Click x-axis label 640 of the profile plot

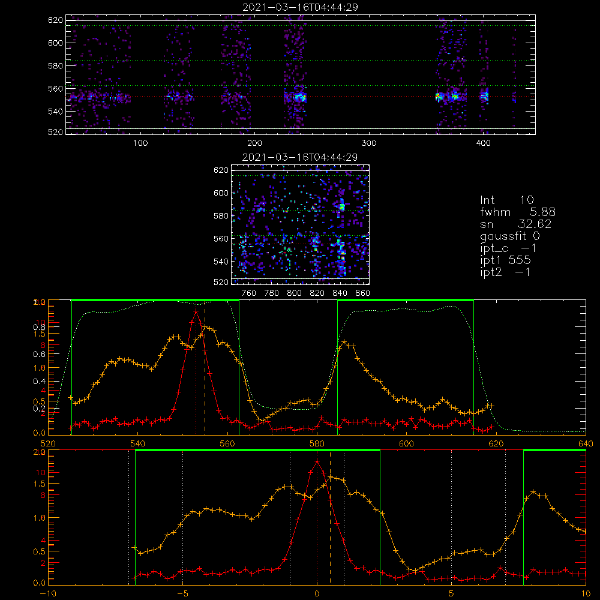pos(586,444)
